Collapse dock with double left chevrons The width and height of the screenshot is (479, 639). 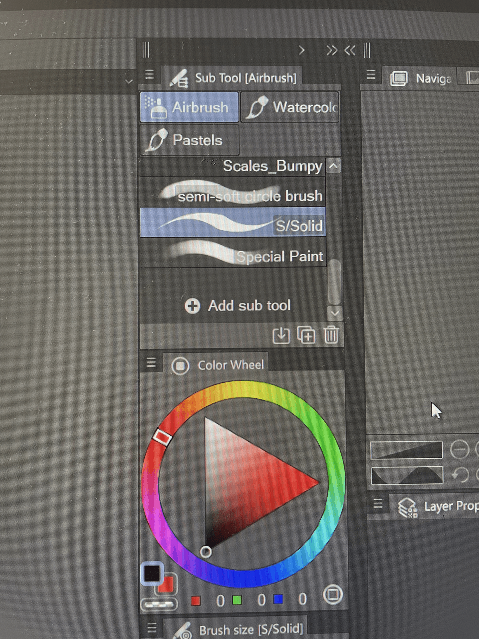pos(350,50)
